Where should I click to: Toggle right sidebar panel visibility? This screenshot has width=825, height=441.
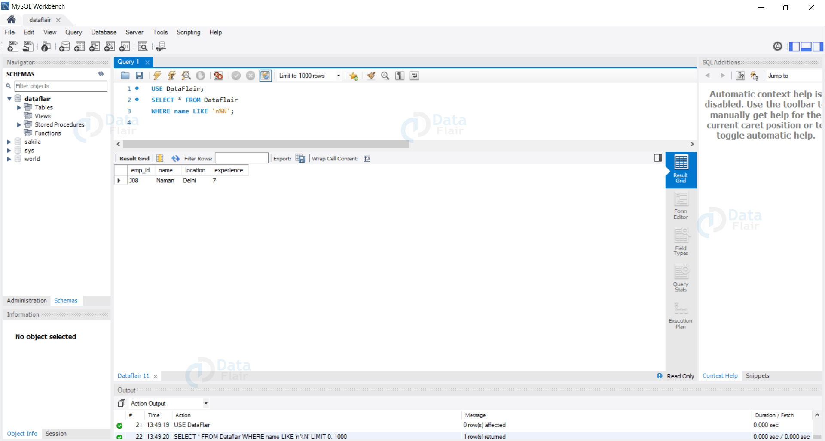818,46
